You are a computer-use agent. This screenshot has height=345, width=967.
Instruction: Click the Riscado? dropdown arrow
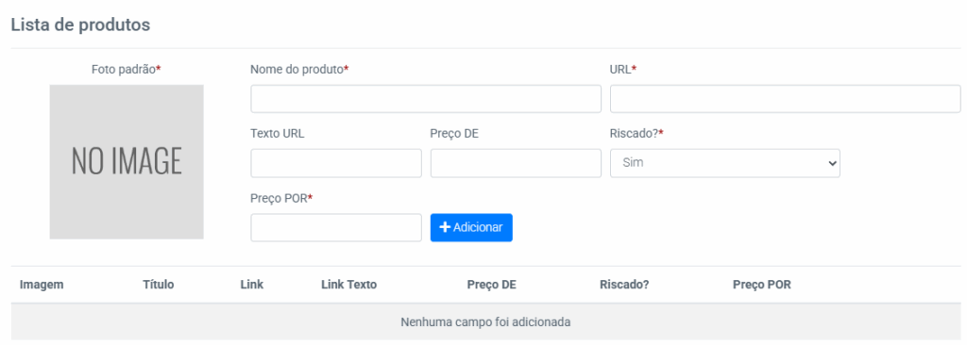832,163
